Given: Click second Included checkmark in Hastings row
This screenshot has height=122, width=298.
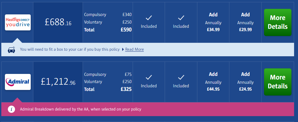Looking at the screenshot, I should pos(181,18).
